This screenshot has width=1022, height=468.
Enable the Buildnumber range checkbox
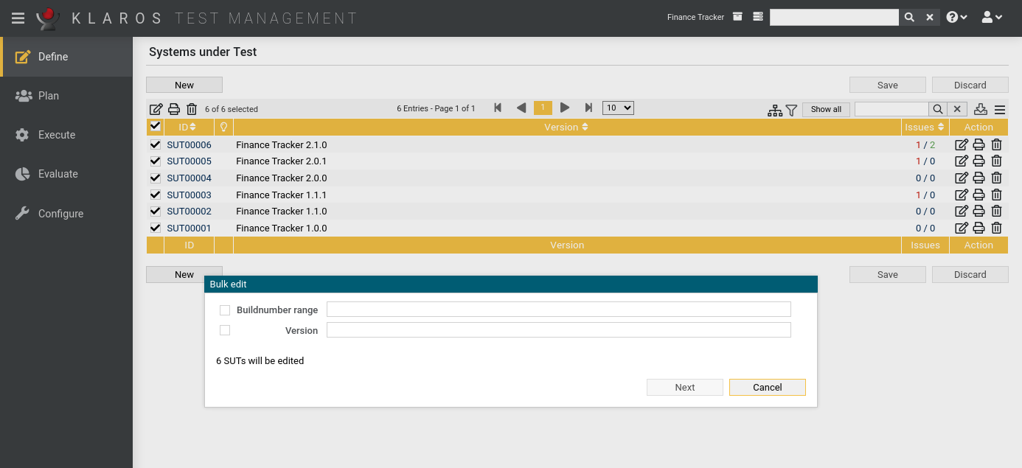point(225,310)
